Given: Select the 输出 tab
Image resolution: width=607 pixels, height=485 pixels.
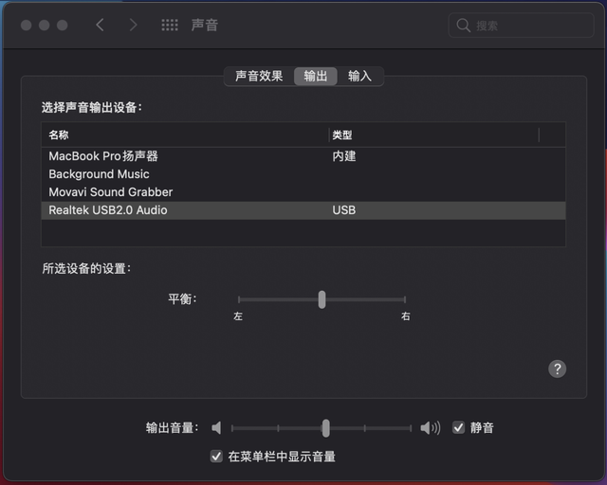Looking at the screenshot, I should click(316, 76).
